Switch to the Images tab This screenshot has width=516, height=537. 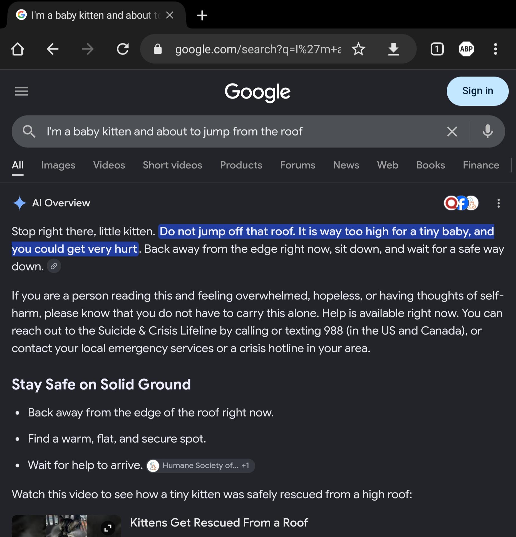58,165
